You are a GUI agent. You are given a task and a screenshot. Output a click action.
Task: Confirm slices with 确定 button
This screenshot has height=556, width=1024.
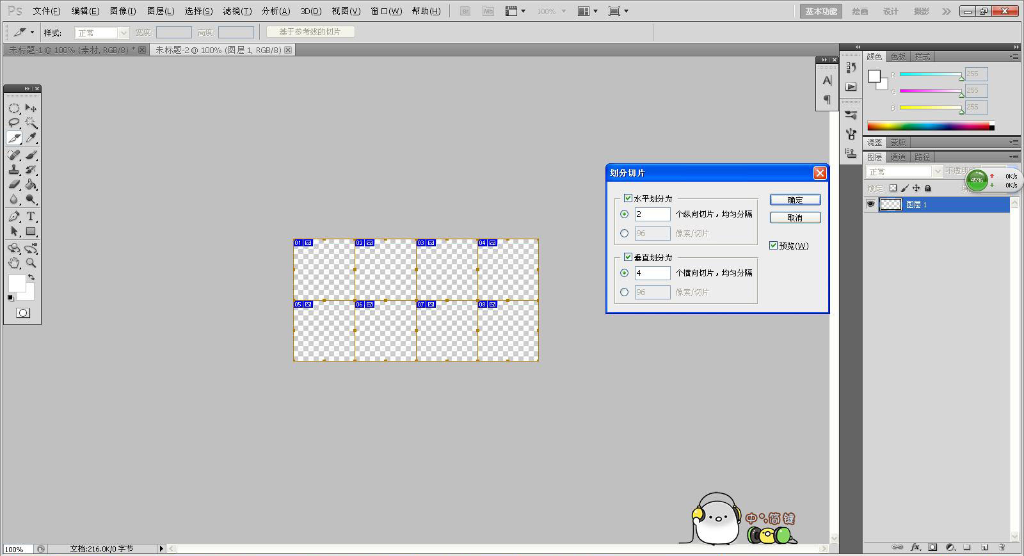pos(795,200)
